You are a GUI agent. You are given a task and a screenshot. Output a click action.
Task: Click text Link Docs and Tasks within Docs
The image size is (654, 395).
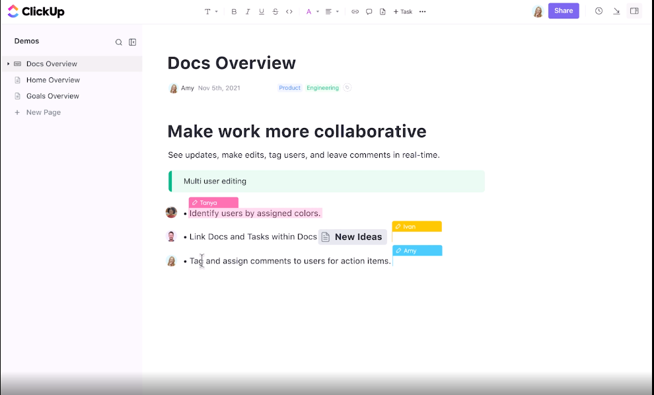(x=253, y=236)
